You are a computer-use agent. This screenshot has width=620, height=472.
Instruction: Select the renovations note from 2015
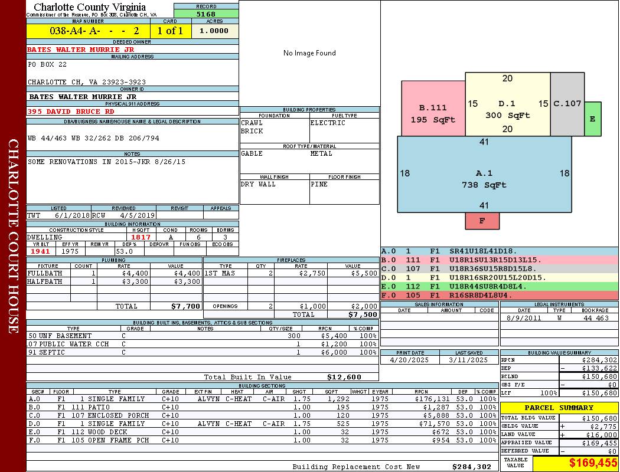point(106,162)
